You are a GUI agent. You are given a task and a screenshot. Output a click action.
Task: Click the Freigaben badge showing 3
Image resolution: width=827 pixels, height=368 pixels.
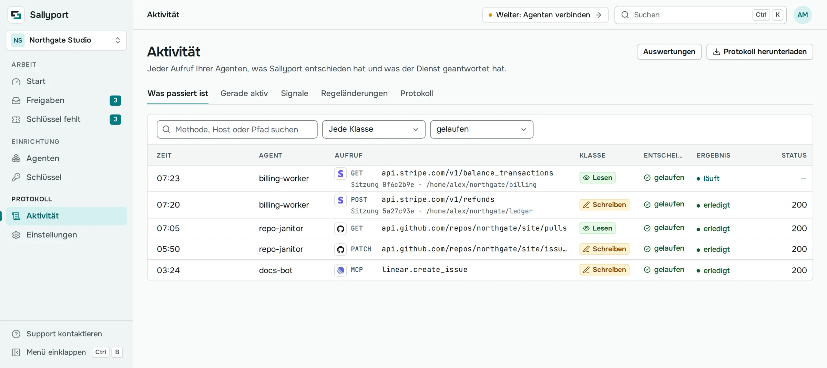(115, 100)
